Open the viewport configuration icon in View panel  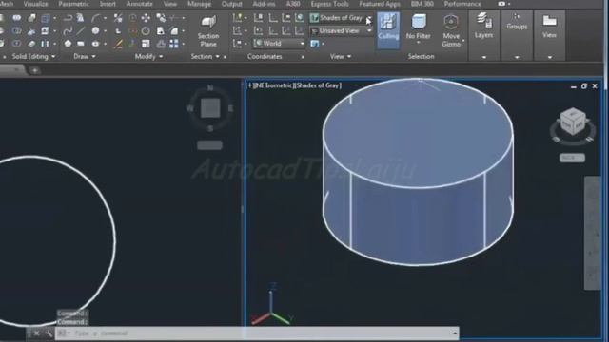(x=315, y=44)
